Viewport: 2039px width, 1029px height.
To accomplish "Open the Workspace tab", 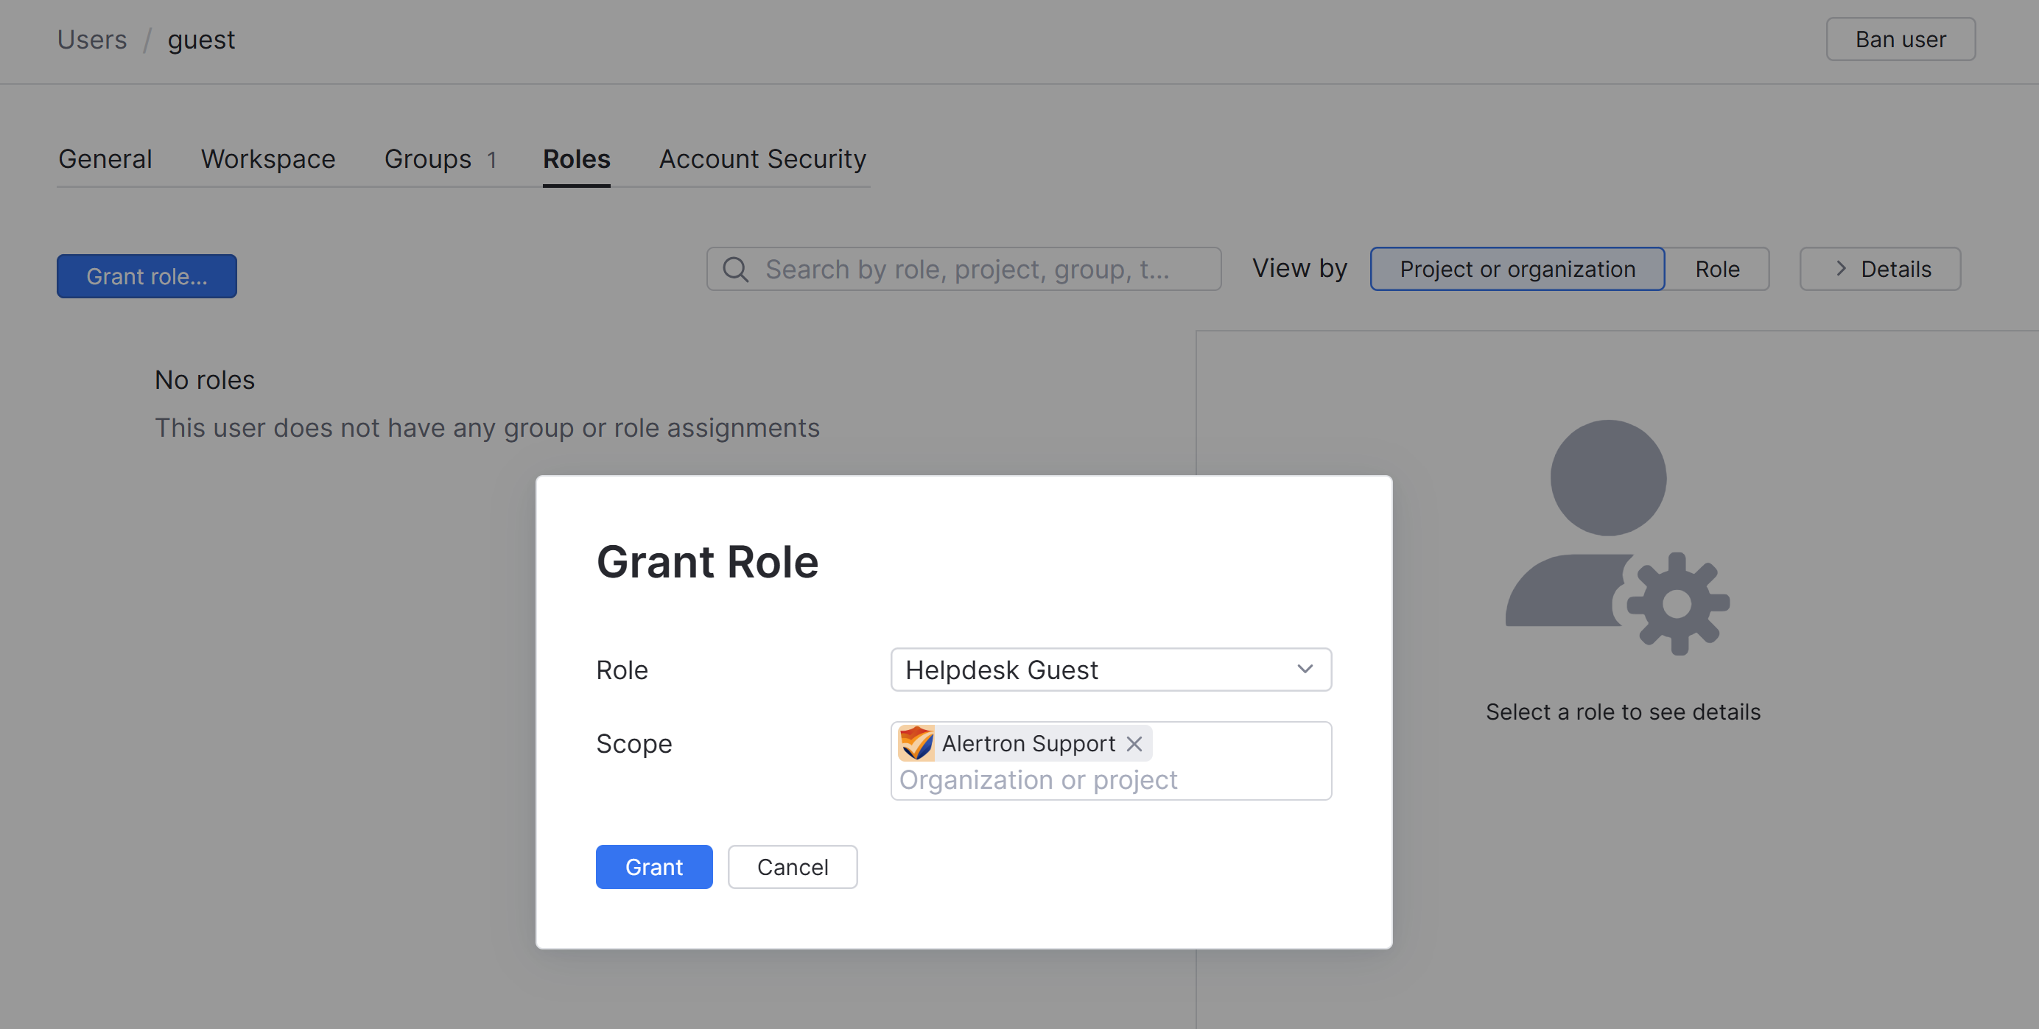I will [267, 159].
